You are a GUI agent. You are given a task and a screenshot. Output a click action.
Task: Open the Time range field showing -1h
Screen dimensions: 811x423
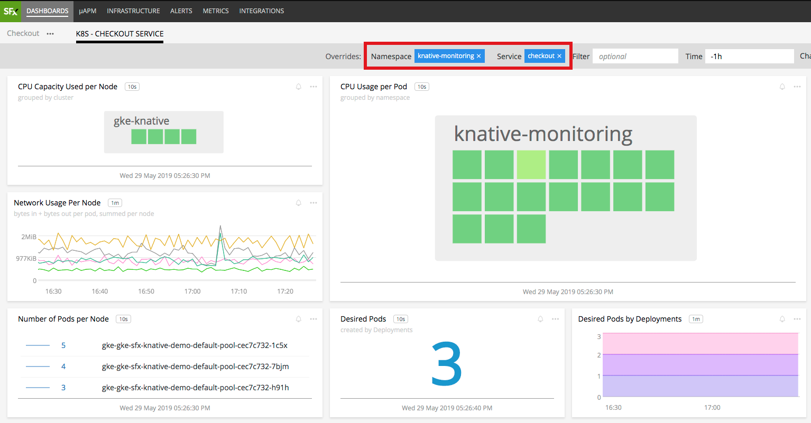point(749,57)
